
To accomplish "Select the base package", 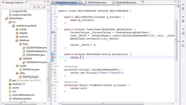I will pos(25,44).
